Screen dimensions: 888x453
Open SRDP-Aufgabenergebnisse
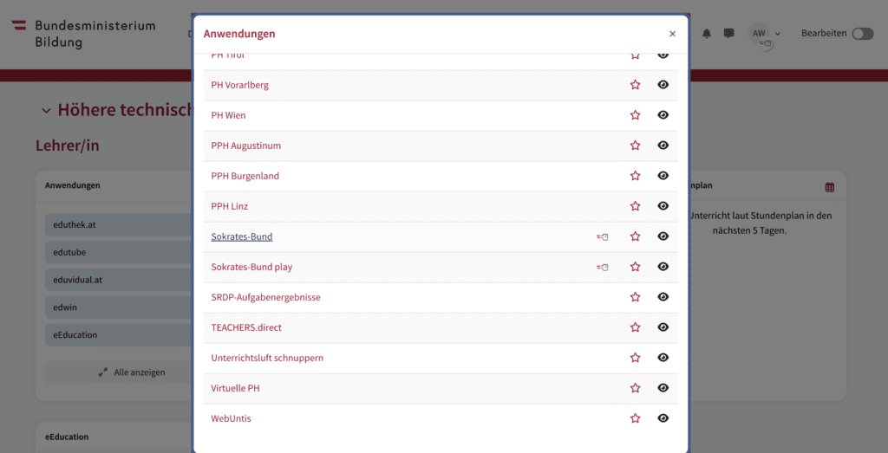(x=265, y=297)
